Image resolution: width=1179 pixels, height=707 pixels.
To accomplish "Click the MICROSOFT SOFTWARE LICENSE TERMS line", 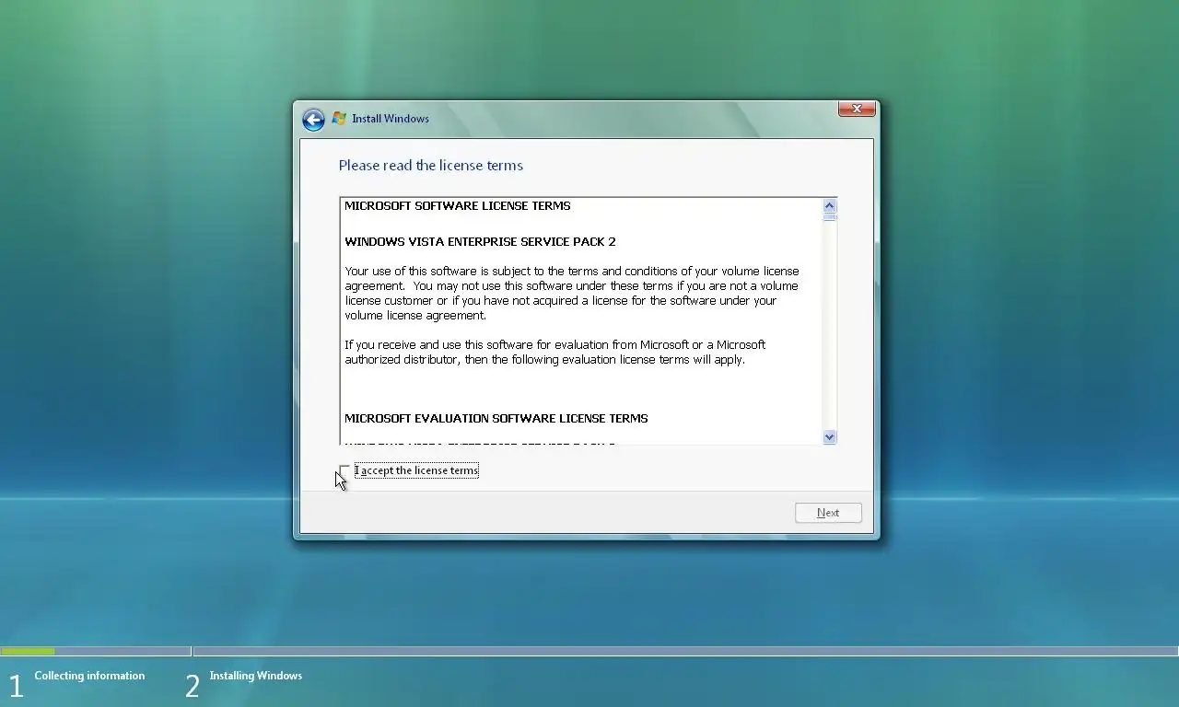I will click(458, 206).
